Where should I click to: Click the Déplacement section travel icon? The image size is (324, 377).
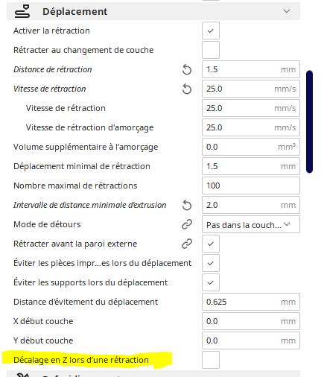point(22,11)
